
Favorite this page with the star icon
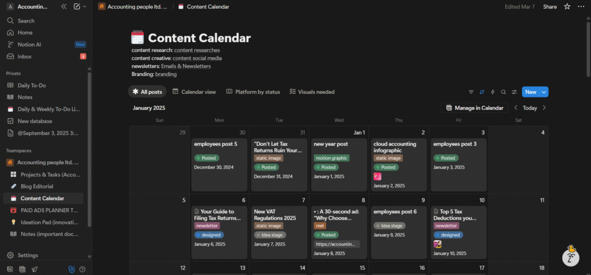[567, 6]
